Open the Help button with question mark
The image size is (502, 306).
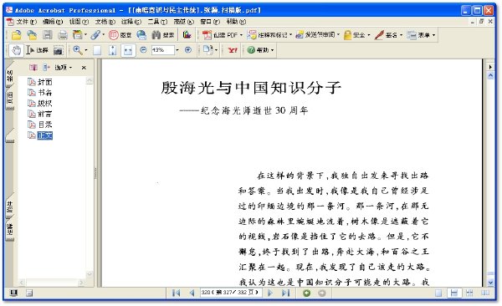coord(260,50)
